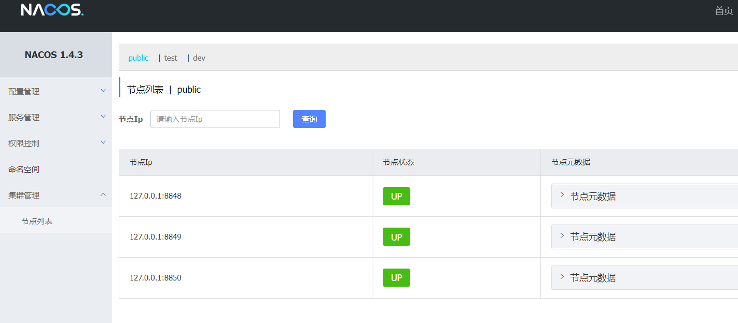Viewport: 738px width, 323px height.
Task: Open the 首页 link in header
Action: point(724,11)
